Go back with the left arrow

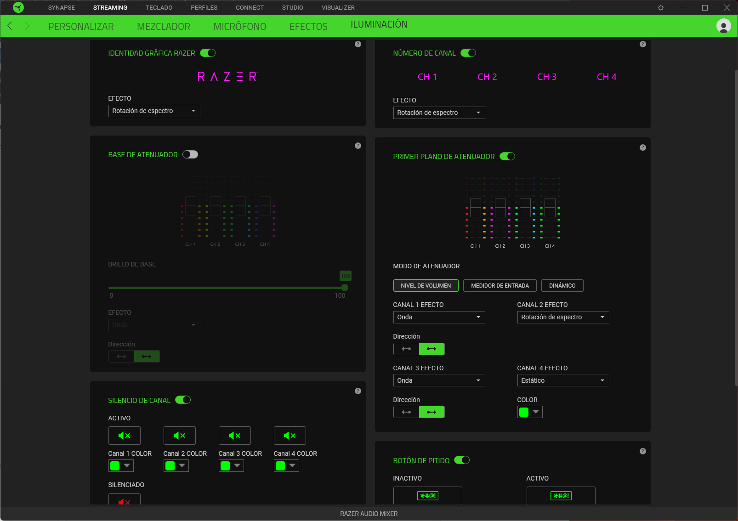coord(10,26)
